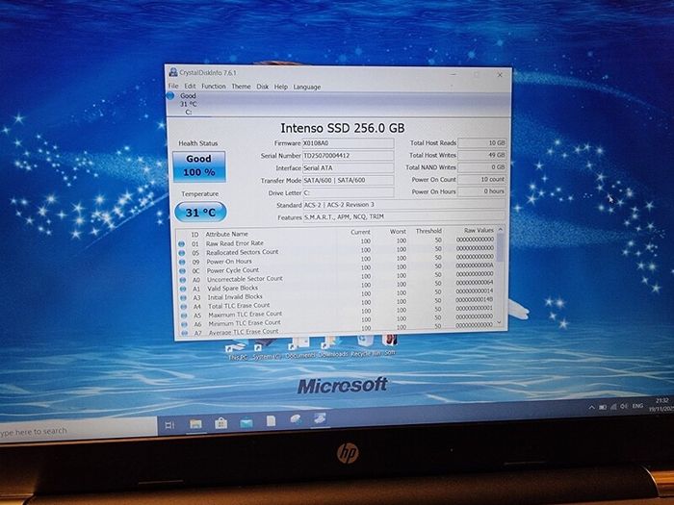This screenshot has width=674, height=505.
Task: Select the Reallocated Sectors Count attribute name
Action: tap(243, 252)
